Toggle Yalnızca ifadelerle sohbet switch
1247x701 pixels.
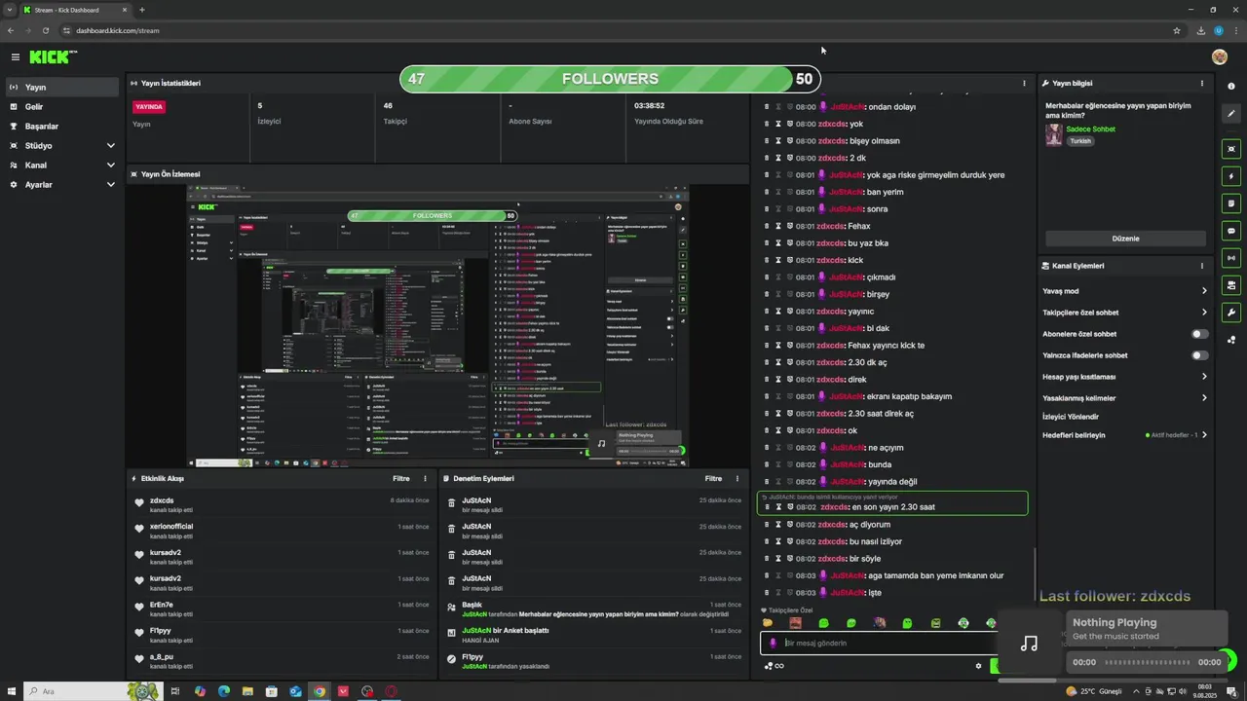pos(1200,355)
